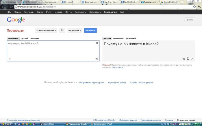Screen dimensions: 202x126
Task: Click inside the source text box
Action: pos(53,51)
